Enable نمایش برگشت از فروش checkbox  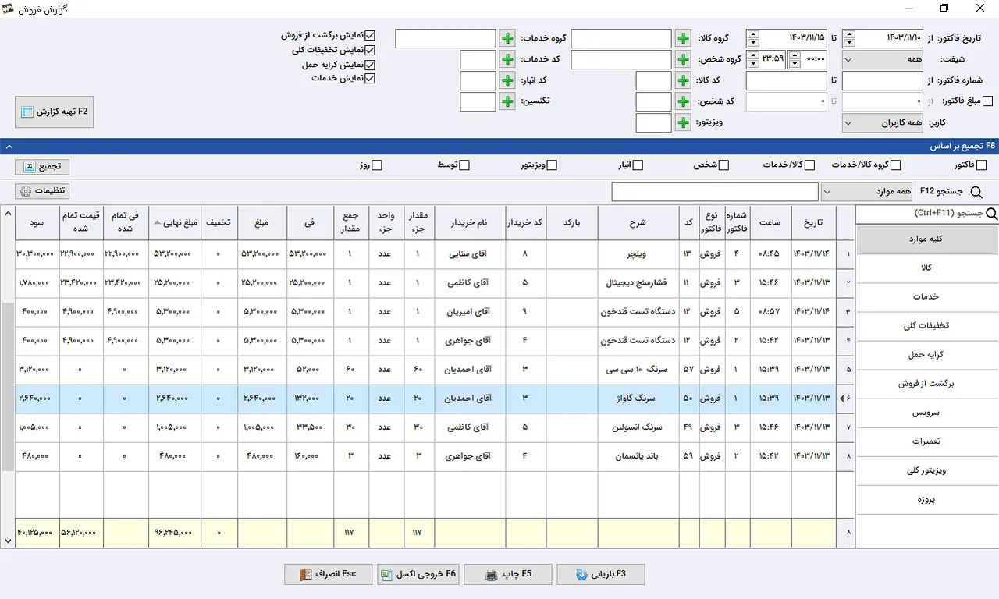370,36
